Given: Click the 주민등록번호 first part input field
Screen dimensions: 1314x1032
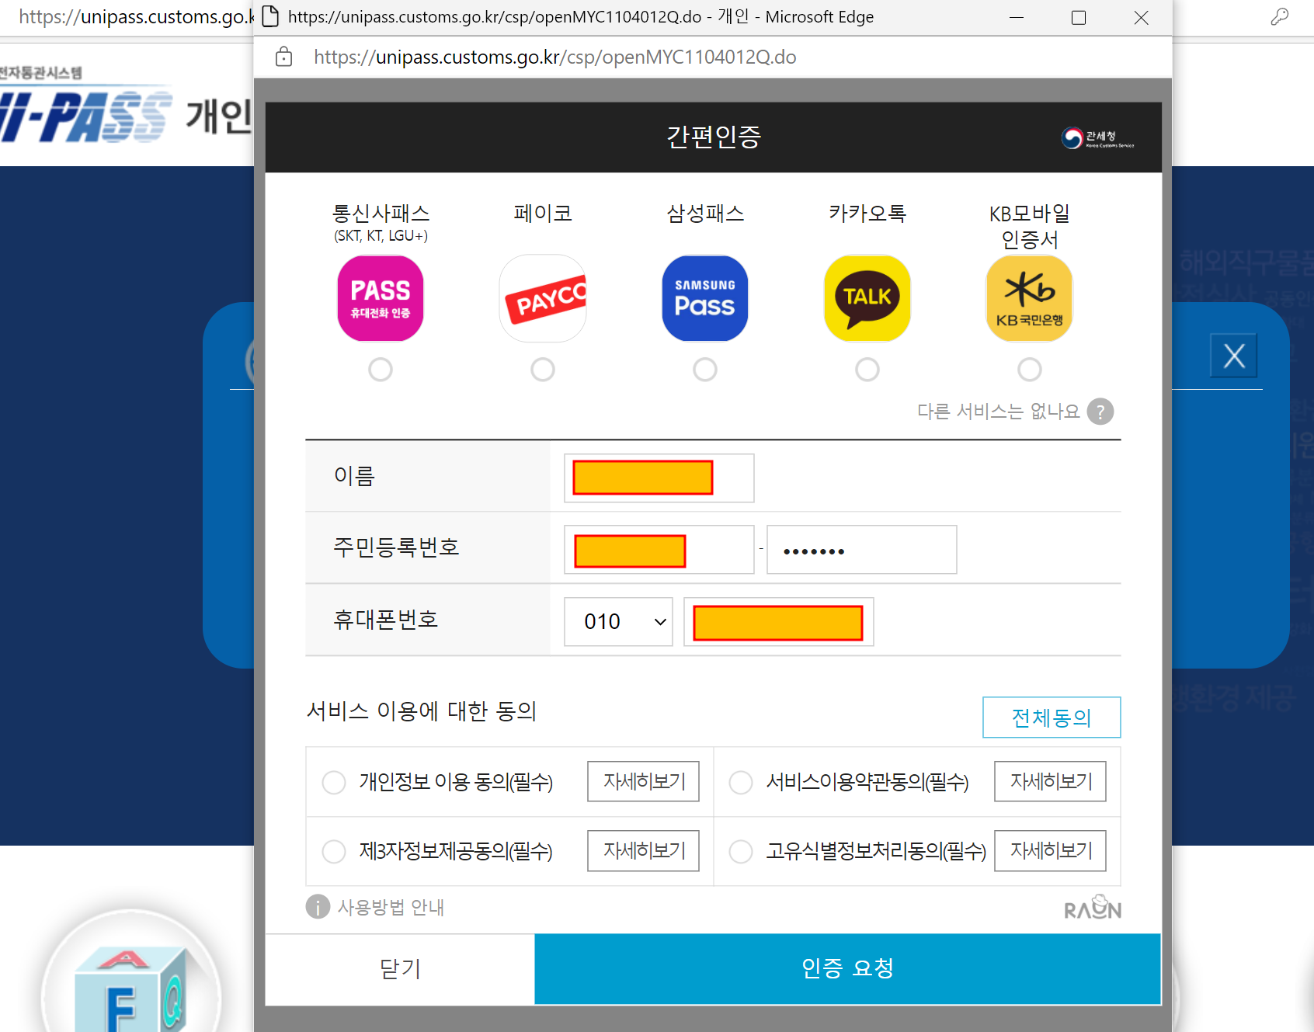Looking at the screenshot, I should [x=659, y=550].
